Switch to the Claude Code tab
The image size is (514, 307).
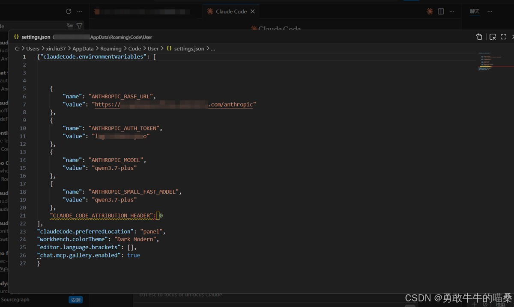pos(231,12)
